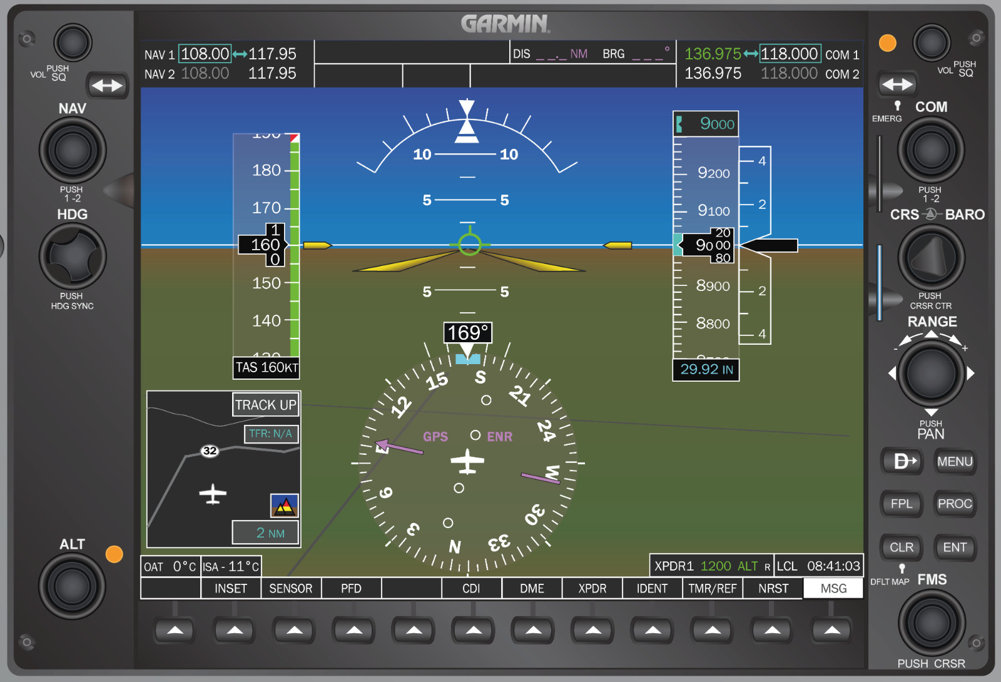Viewport: 1001px width, 682px height.
Task: Select the NRST softkey label
Action: 773,588
